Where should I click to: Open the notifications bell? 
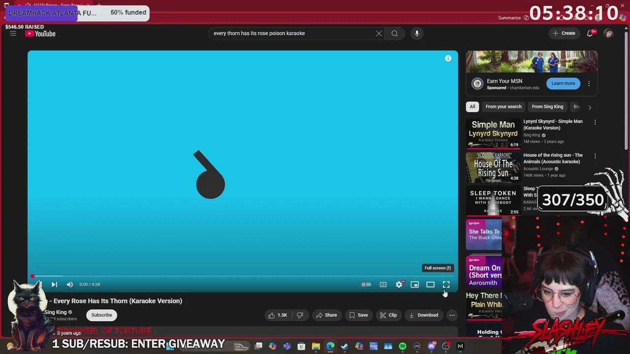590,33
